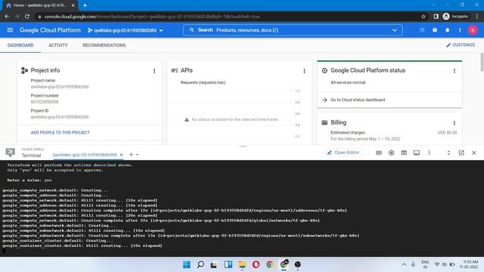Screen dimensions: 484x272
Task: Open Cloud Shell more options menu
Action: 429,153
